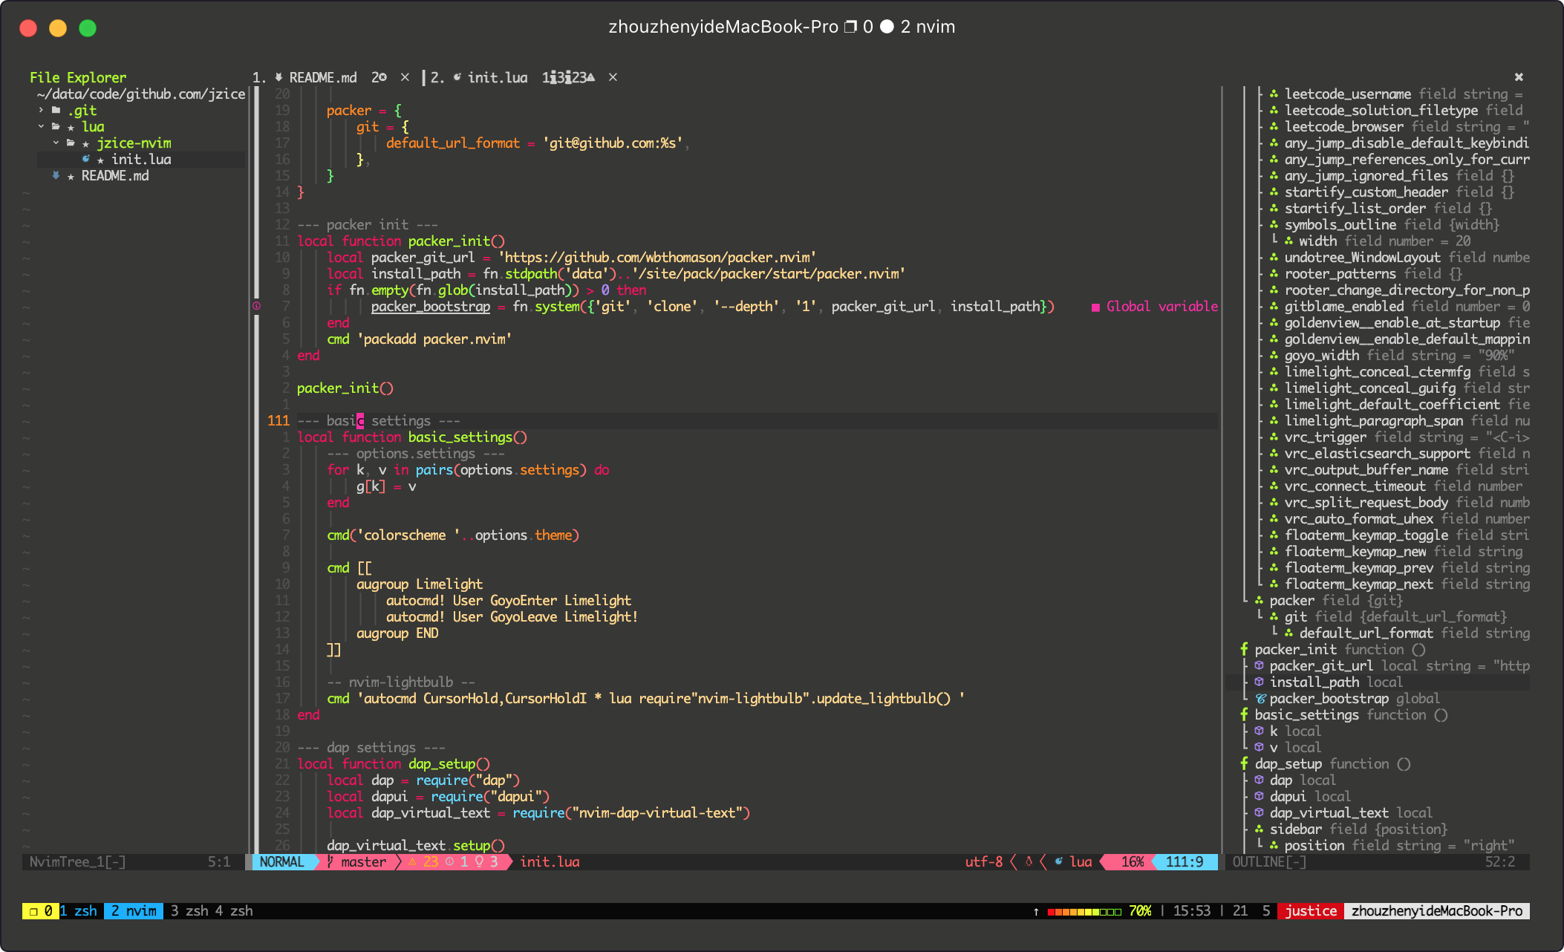Click the variable cube icon beside packer_git_url
Viewport: 1564px width, 952px height.
[x=1259, y=666]
